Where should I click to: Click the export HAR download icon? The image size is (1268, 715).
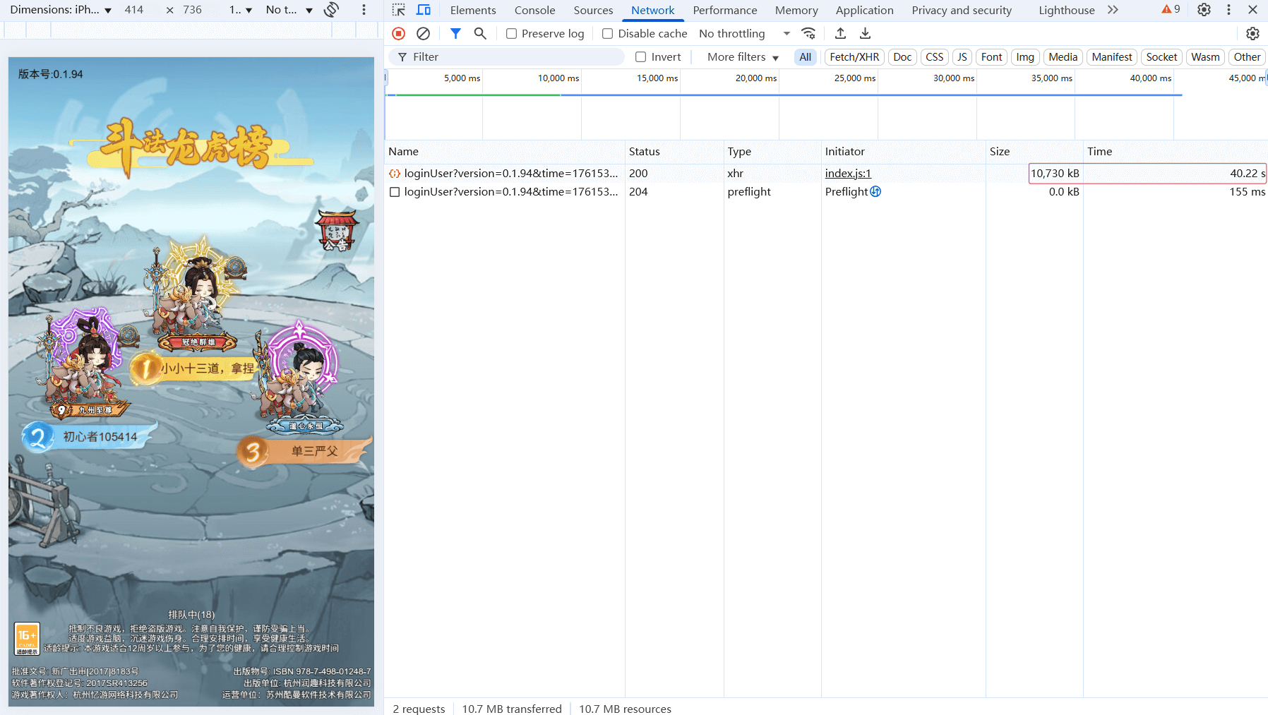click(x=865, y=33)
